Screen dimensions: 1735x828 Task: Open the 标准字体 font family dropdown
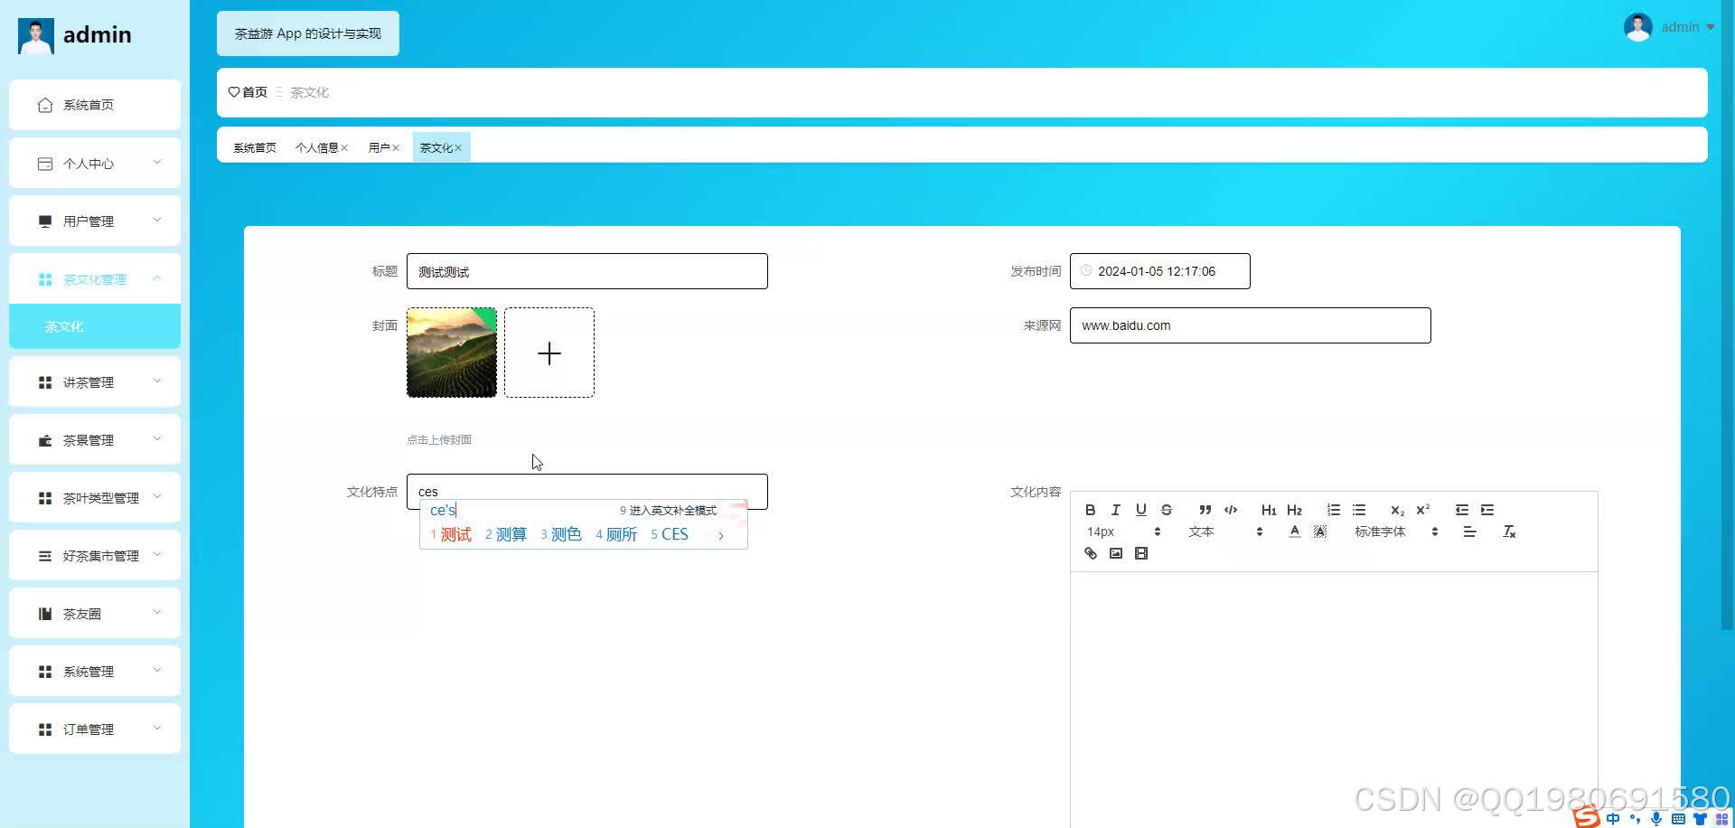pyautogui.click(x=1396, y=532)
